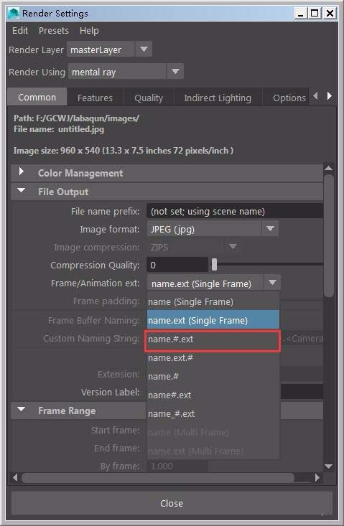Viewport: 344px width, 526px height.
Task: Open the Help menu
Action: click(89, 31)
